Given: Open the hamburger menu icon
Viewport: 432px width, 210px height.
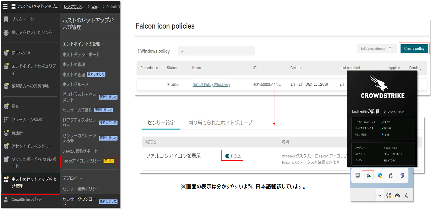Looking at the screenshot, I should click(x=5, y=7).
